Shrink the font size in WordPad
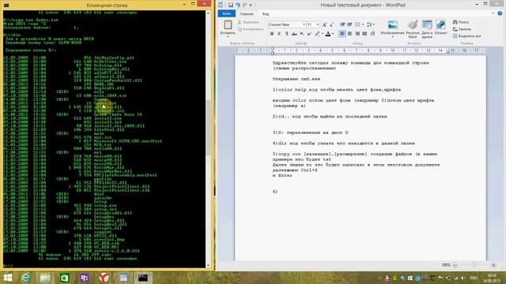Viewport: 506px width, 284px height. [331, 24]
